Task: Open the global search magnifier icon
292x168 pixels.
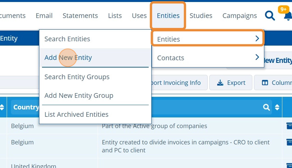Action: point(270,15)
